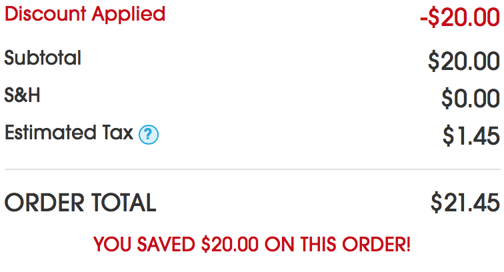Click the word ORDER in total row
Screen dimensions: 504x272
(45, 203)
